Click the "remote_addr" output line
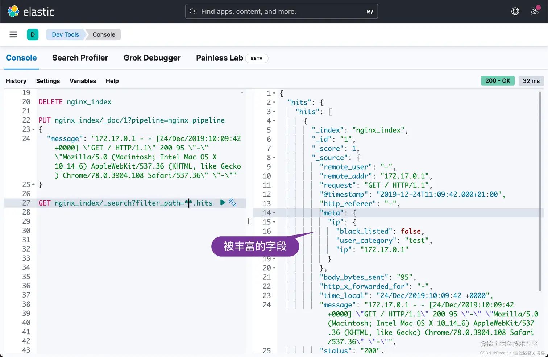Viewport: 548px width, 357px height. click(376, 176)
